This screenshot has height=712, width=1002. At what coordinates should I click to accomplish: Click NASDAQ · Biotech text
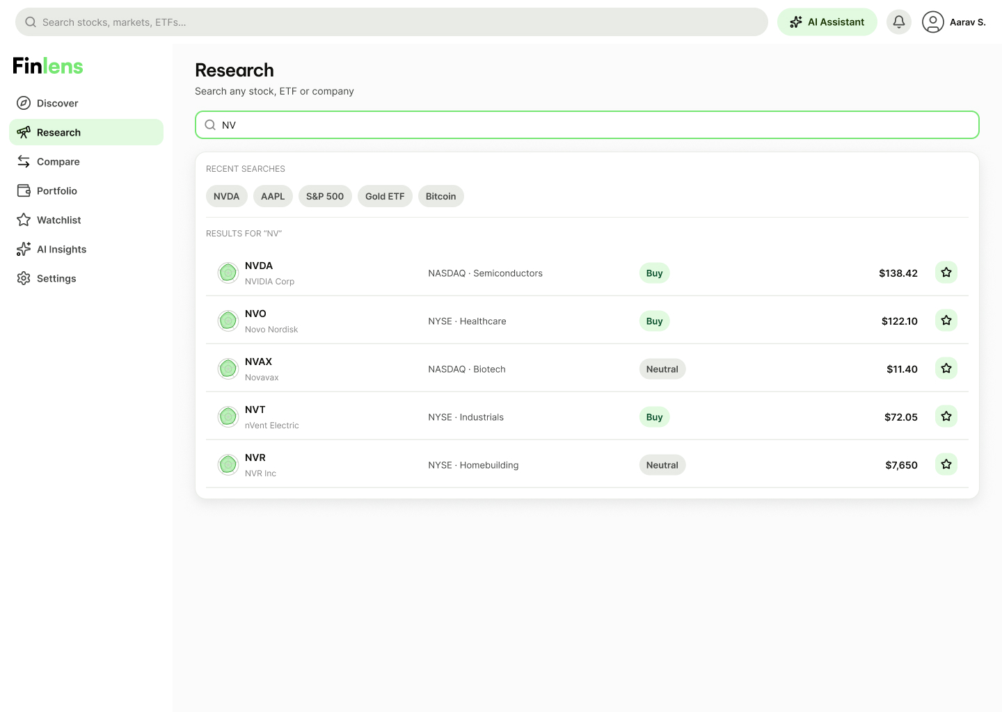[x=467, y=369]
